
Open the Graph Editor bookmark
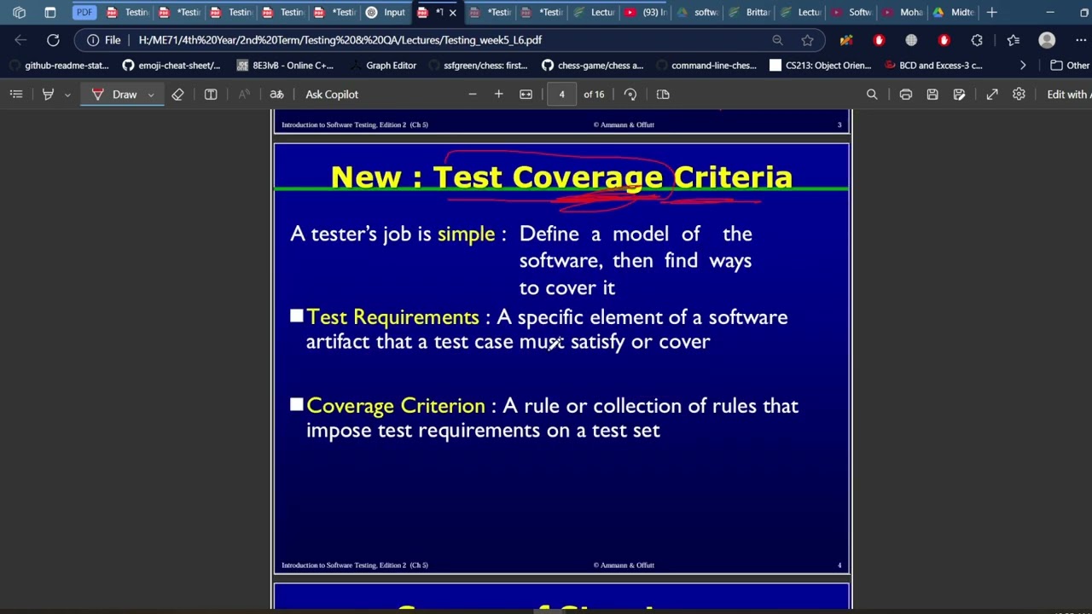pos(383,65)
